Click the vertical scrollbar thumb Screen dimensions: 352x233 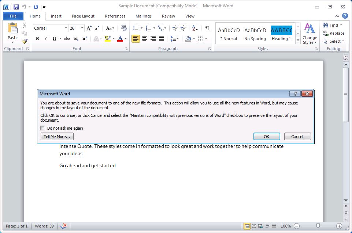point(346,95)
